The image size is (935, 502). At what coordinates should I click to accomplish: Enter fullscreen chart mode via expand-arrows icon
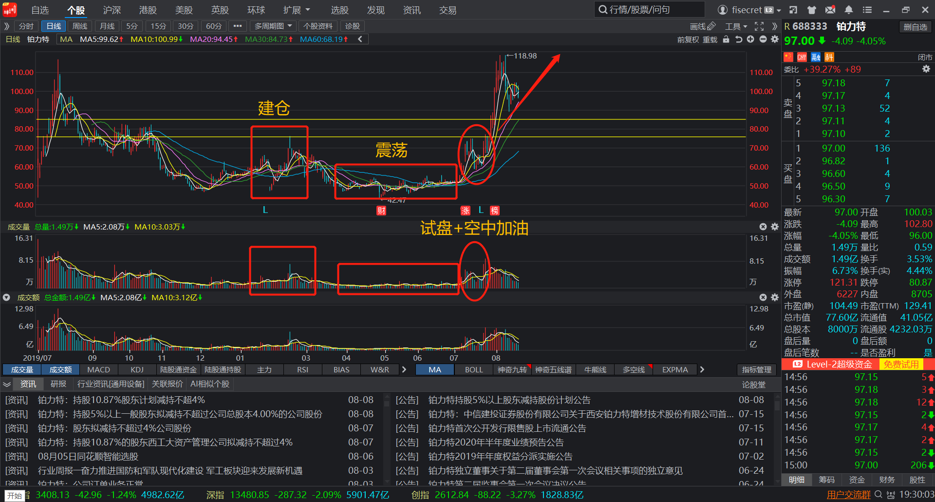pyautogui.click(x=759, y=26)
